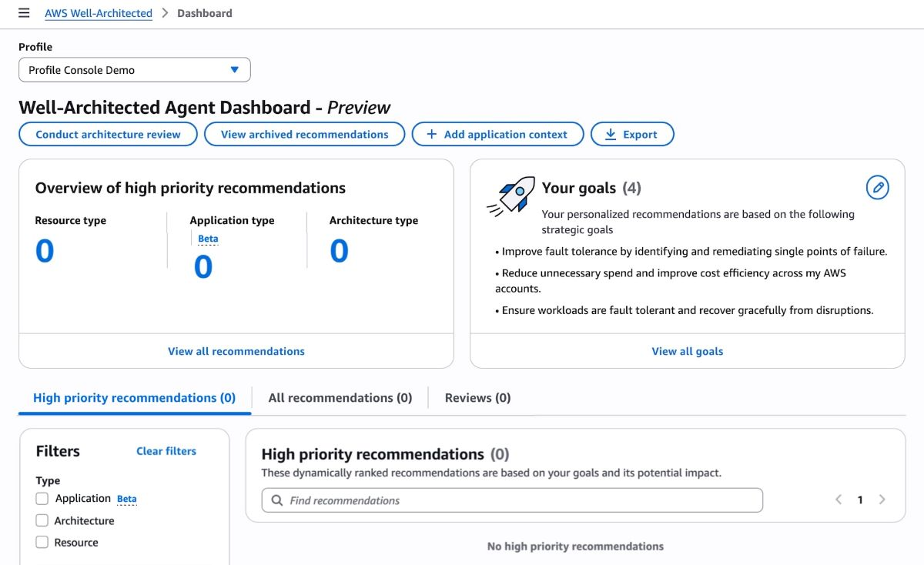This screenshot has width=924, height=565.
Task: Click the 'Reduce unnecessary spend' goal text
Action: coord(671,280)
